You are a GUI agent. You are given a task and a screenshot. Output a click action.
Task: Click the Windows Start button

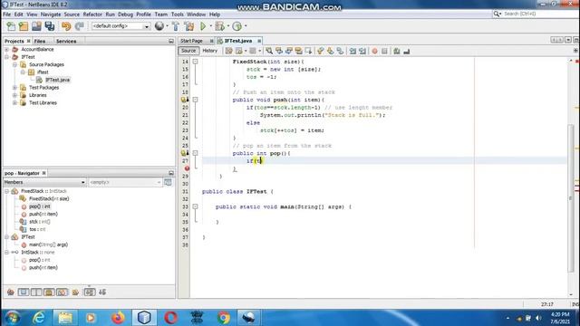pos(13,318)
